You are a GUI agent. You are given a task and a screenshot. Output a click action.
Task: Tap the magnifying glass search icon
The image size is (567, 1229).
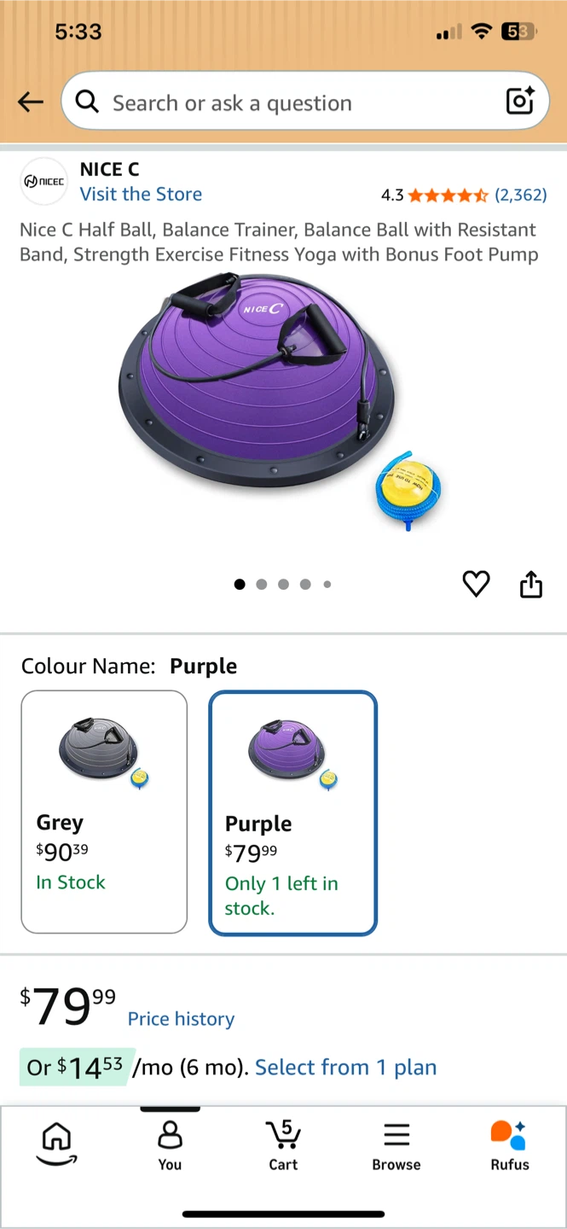[x=87, y=102]
